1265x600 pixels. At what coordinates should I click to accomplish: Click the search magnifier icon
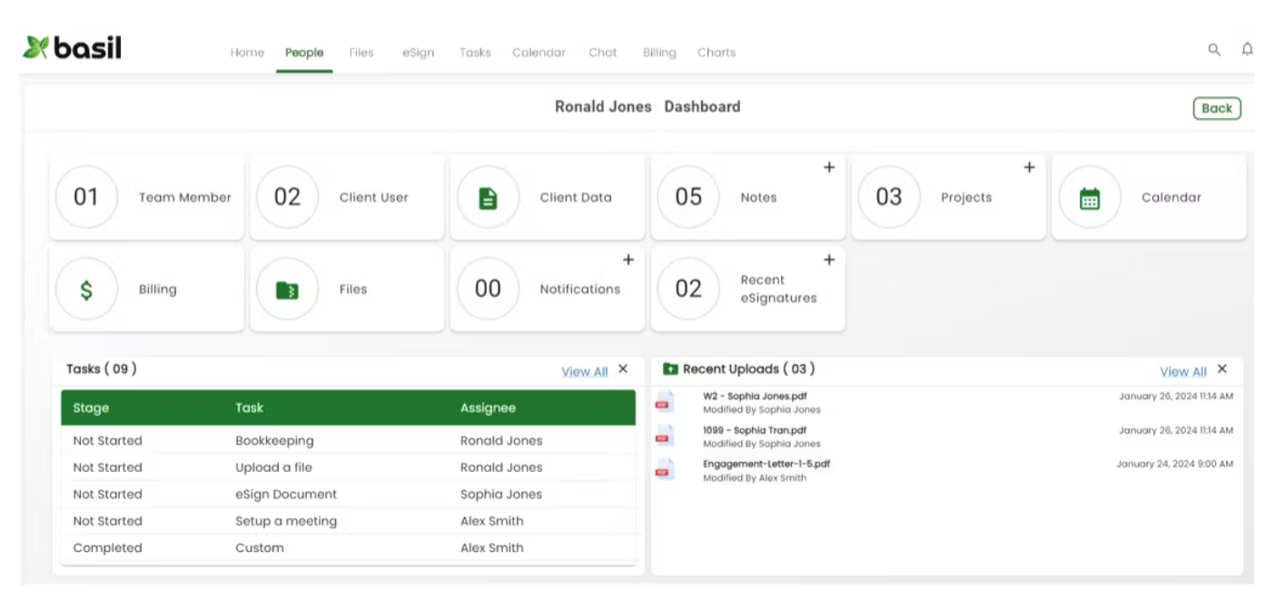(x=1213, y=50)
